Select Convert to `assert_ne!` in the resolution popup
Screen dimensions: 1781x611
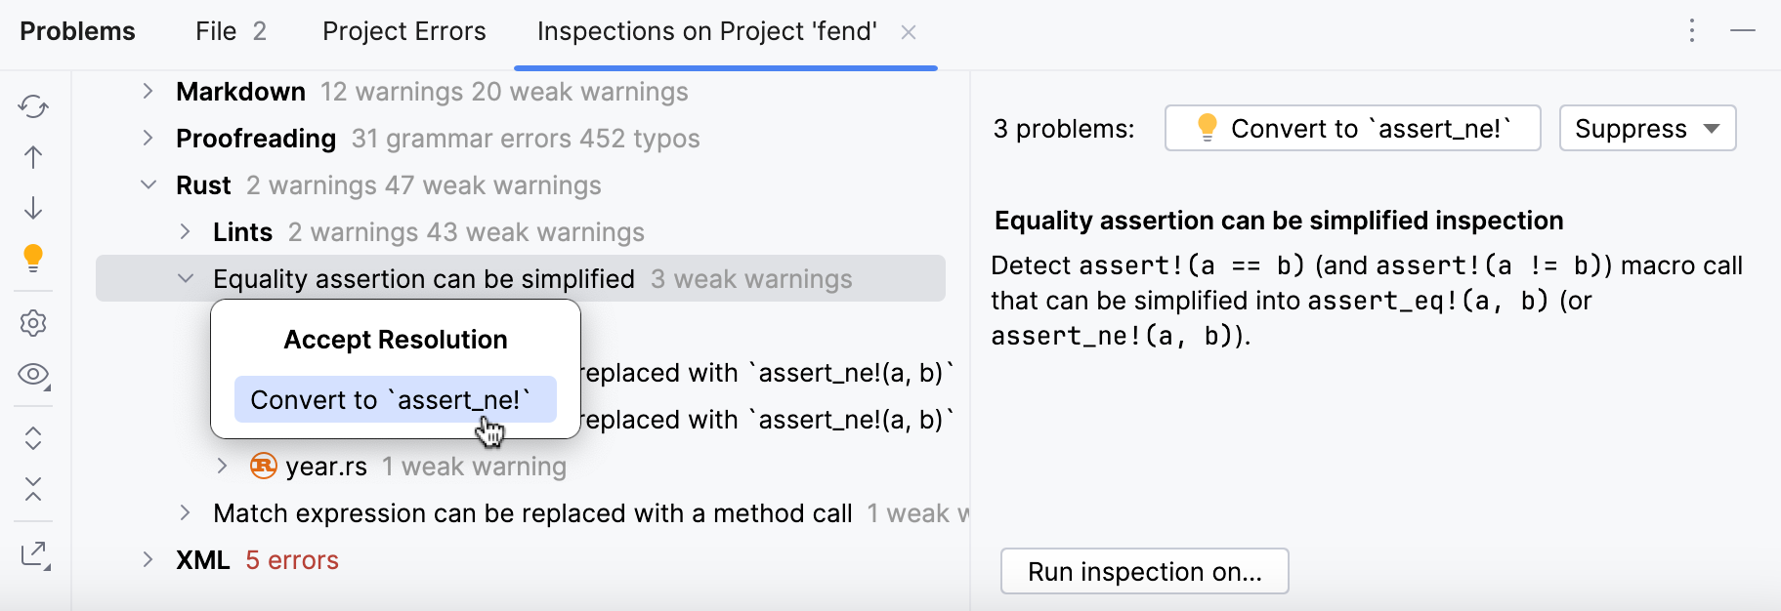[395, 399]
